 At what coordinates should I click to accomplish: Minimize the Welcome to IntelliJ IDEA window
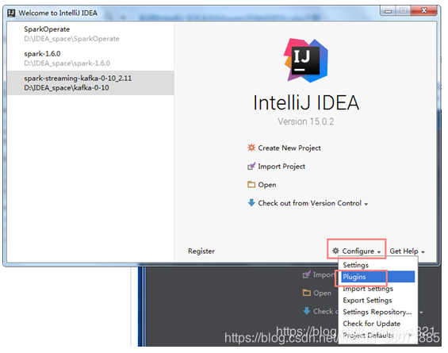point(388,11)
